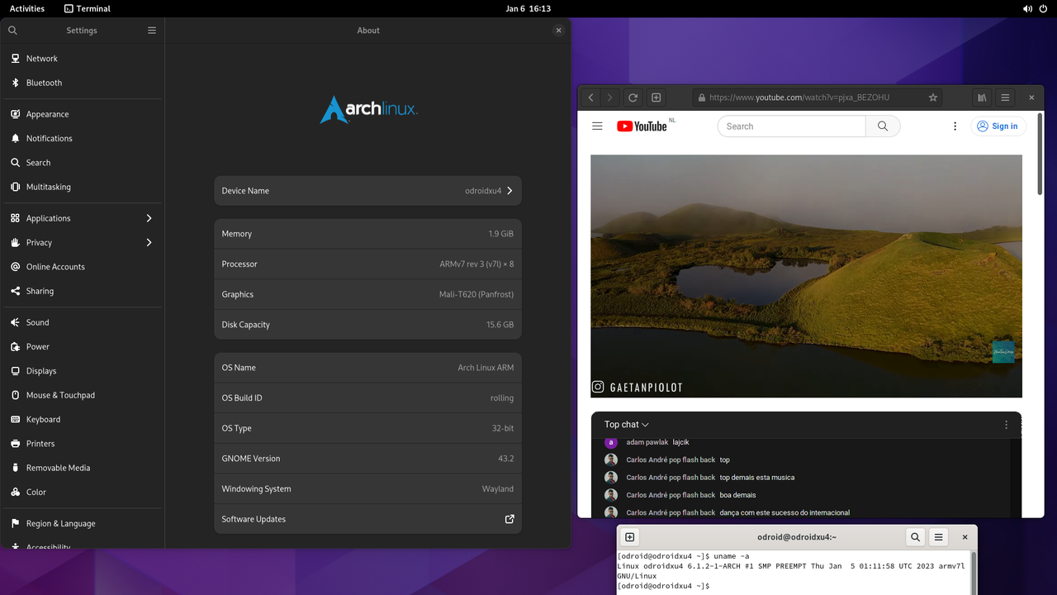Click adam pawlak chat username
This screenshot has width=1057, height=595.
[647, 442]
